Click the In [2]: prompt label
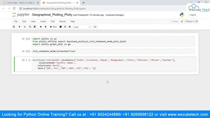Viewport: 210px width, 118px height. 26,51
